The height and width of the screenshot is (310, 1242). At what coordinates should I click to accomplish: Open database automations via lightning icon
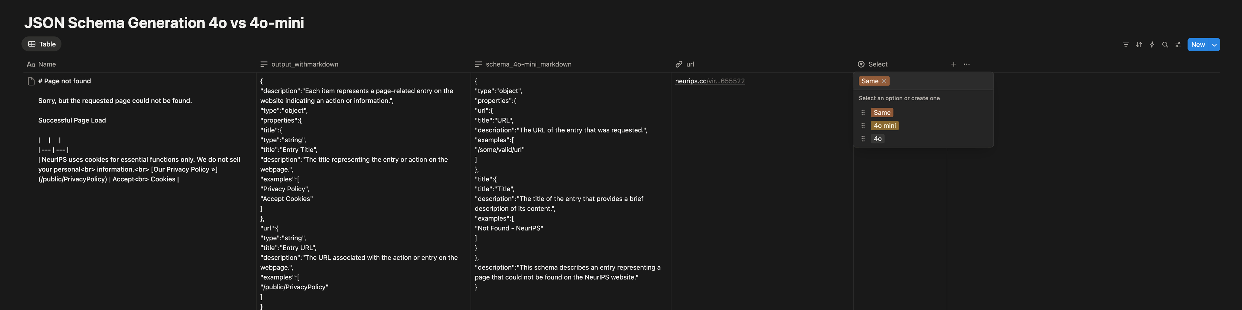click(1152, 44)
